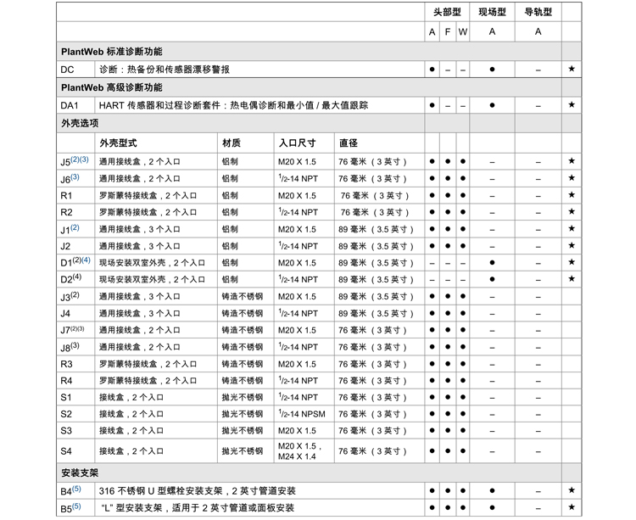Open footnote (5) next to code B4
Image resolution: width=636 pixels, height=520 pixels.
point(76,489)
